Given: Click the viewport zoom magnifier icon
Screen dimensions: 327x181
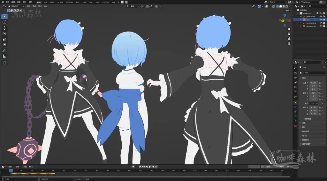Looking at the screenshot, I should click(x=289, y=29).
